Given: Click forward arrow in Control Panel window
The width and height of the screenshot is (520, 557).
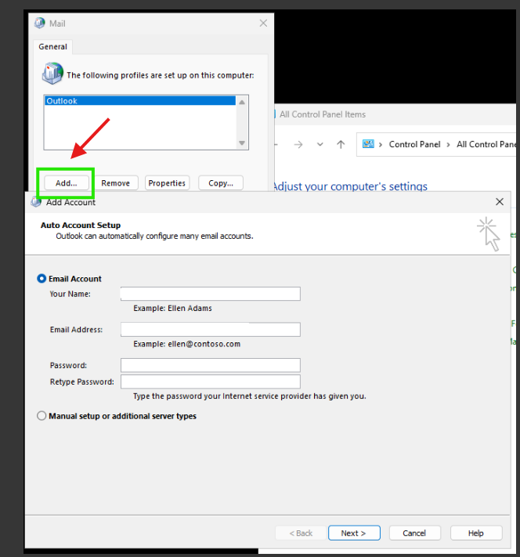Looking at the screenshot, I should coord(298,144).
